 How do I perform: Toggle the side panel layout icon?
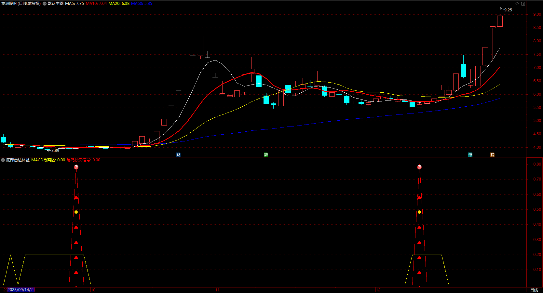(x=523, y=4)
